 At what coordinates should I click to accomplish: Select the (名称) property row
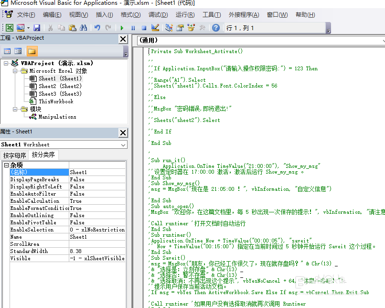(67, 172)
